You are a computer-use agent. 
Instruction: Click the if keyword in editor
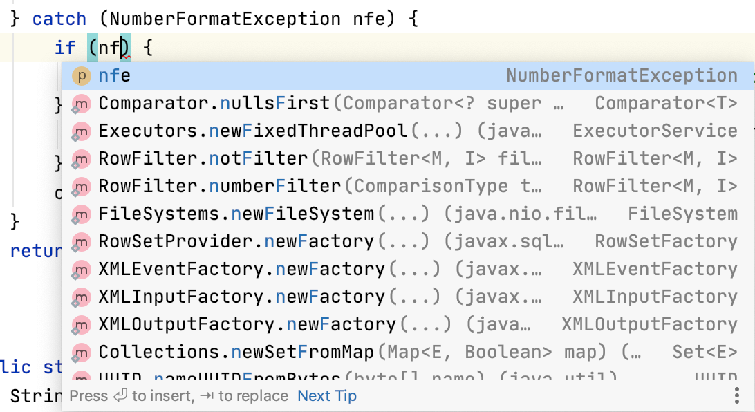(65, 48)
